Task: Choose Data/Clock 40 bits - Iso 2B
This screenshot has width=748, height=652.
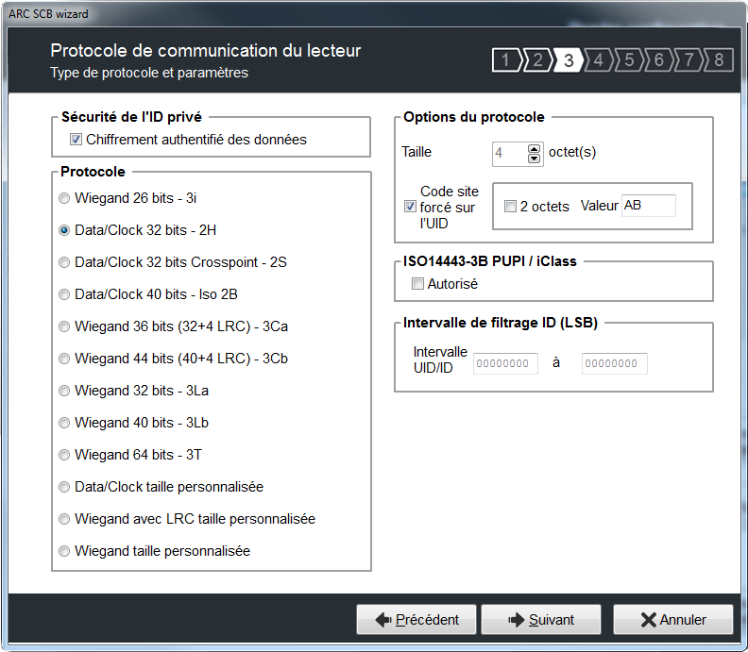Action: 64,294
